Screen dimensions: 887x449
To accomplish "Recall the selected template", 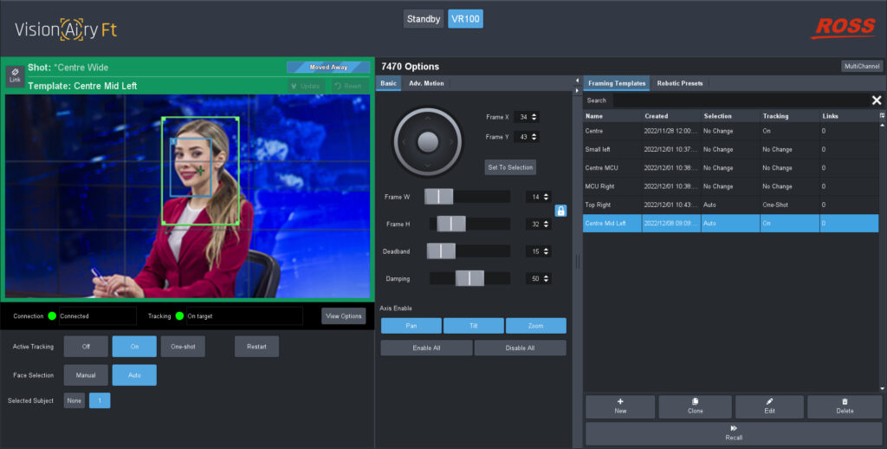I will [734, 433].
